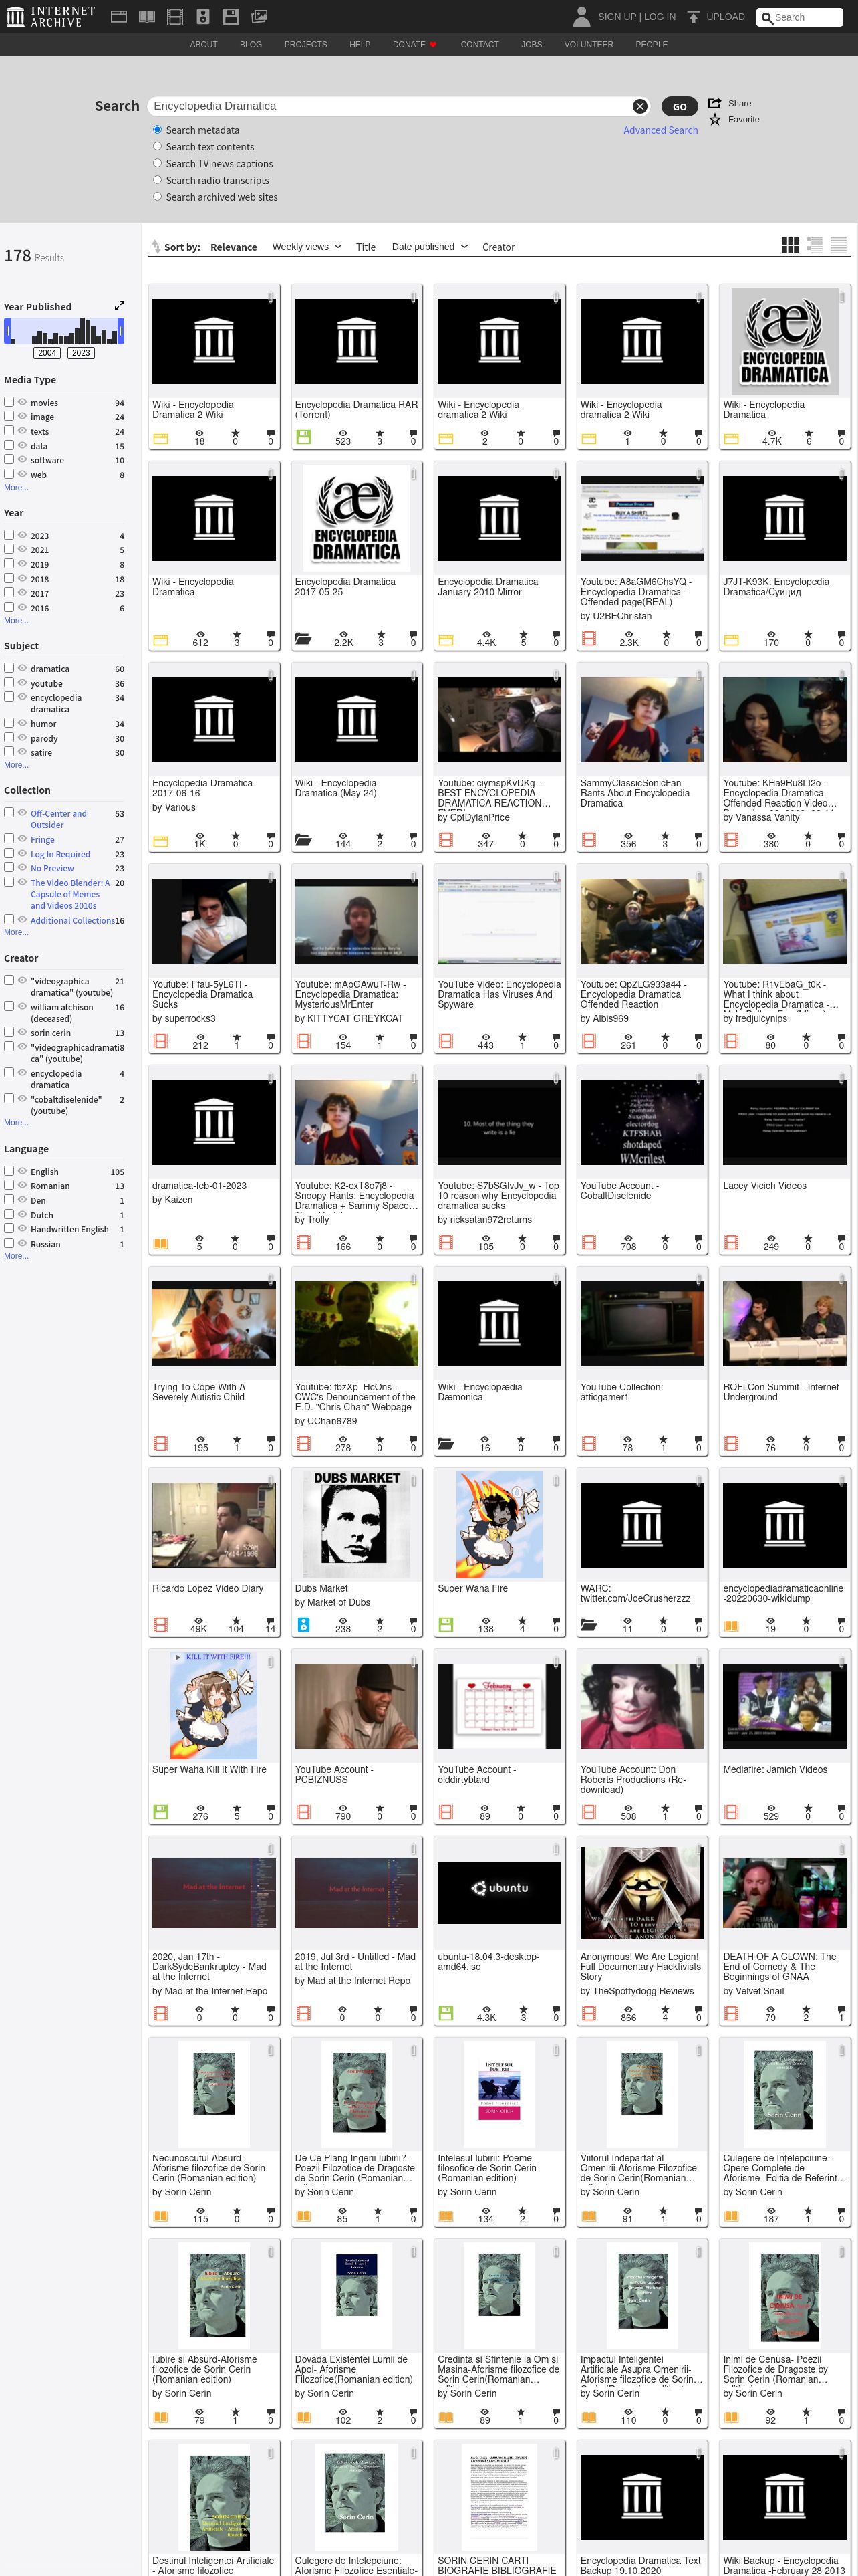Switch to compact list view

click(838, 246)
